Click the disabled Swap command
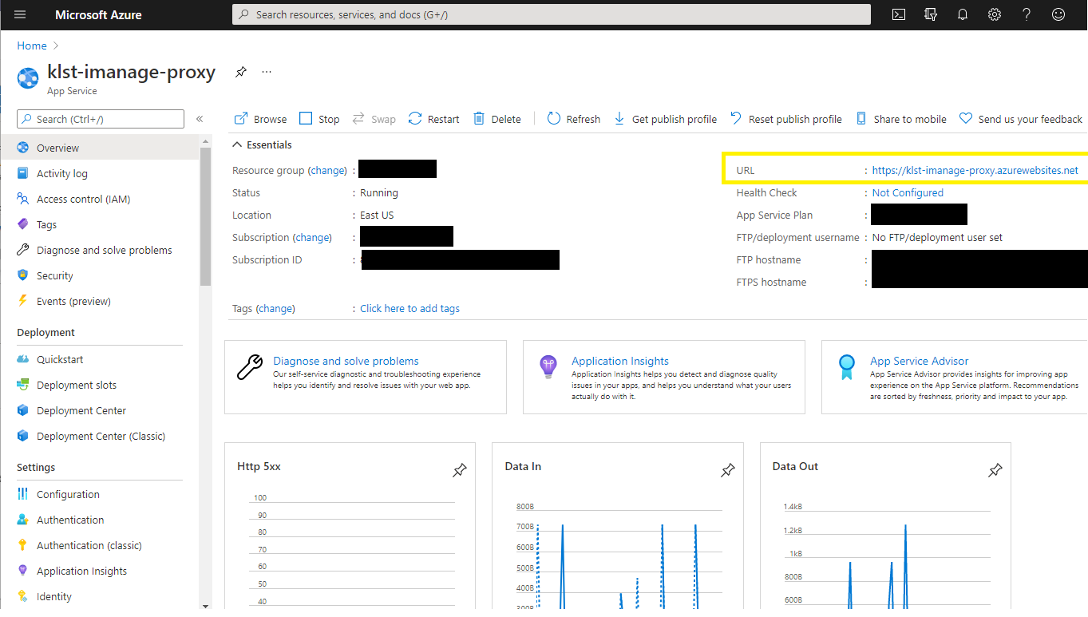1088x617 pixels. [374, 119]
